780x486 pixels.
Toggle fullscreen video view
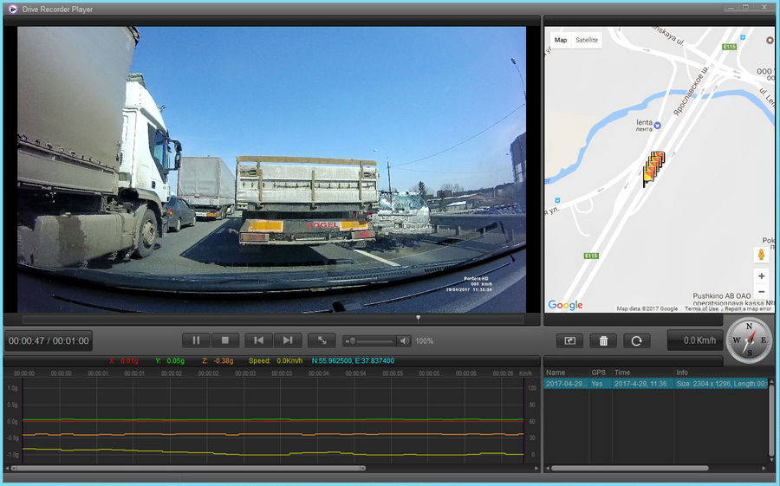coord(322,340)
